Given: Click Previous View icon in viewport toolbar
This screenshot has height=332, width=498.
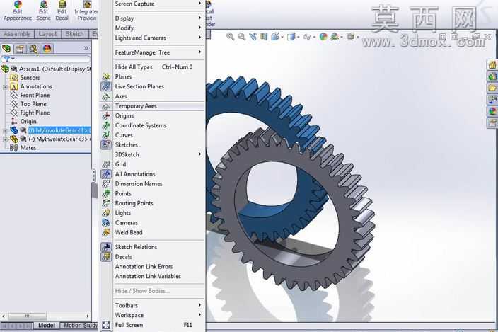Looking at the screenshot, I should tap(253, 37).
